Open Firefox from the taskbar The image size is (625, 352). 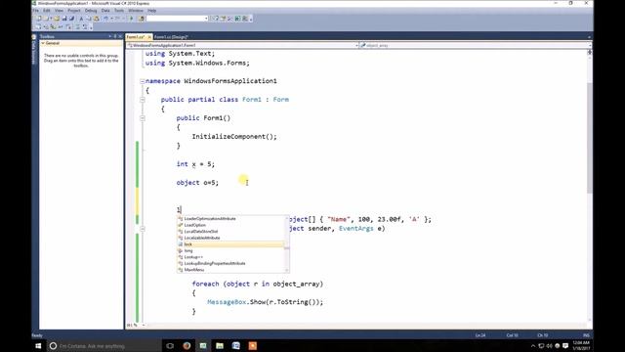point(187,345)
